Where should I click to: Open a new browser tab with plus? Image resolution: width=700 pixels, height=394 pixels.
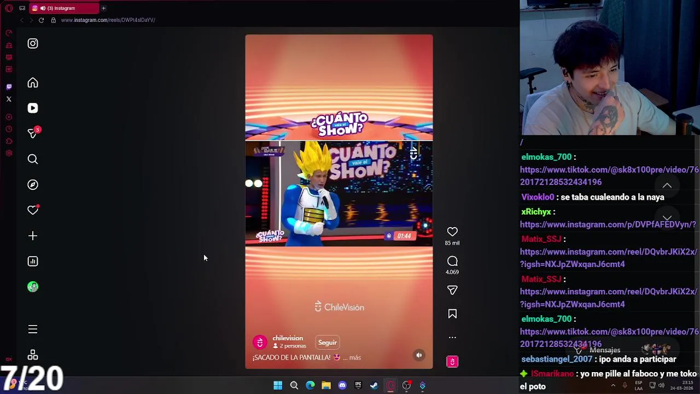103,8
